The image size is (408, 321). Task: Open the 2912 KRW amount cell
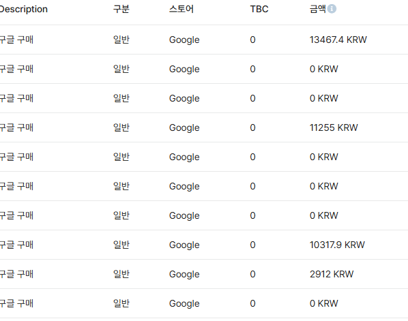pyautogui.click(x=332, y=274)
